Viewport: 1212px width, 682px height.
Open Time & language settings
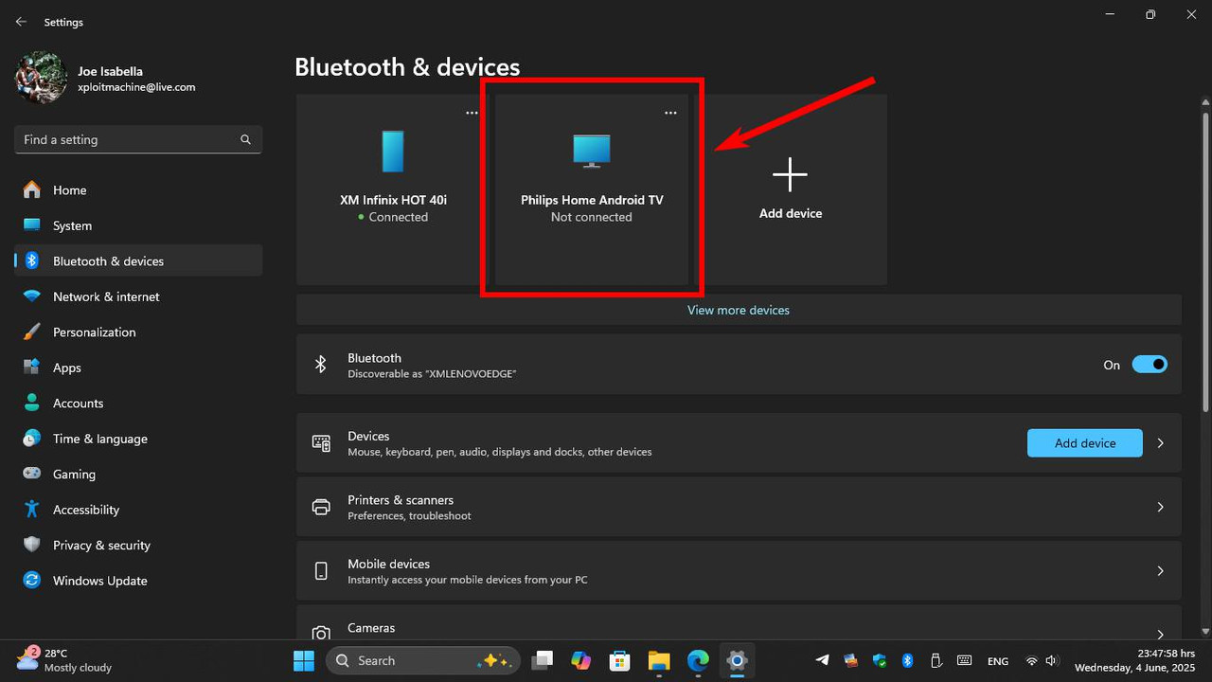click(138, 439)
